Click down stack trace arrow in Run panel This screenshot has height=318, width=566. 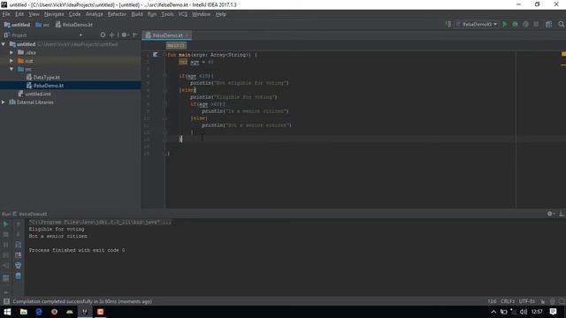tap(18, 234)
